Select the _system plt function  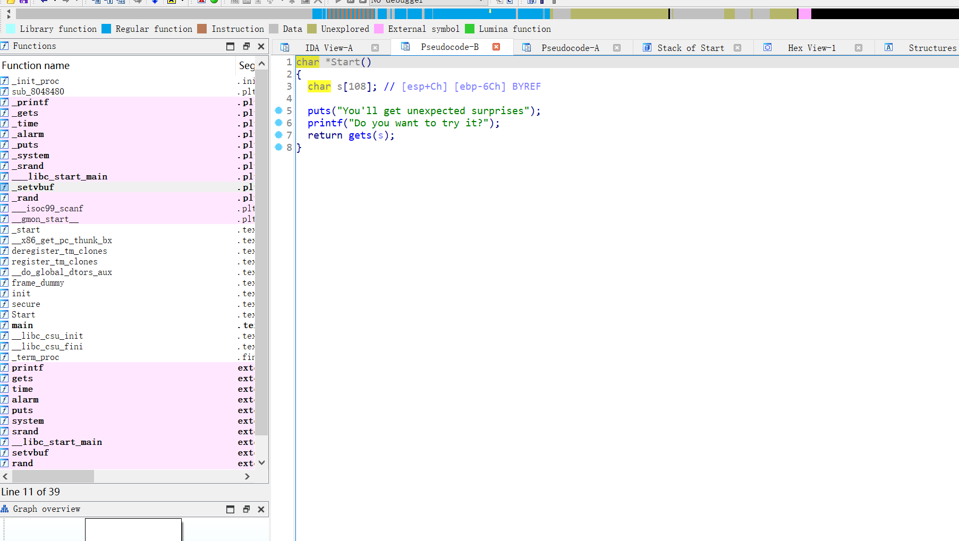[128, 155]
